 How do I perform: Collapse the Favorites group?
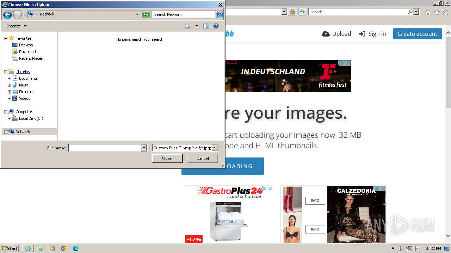point(6,38)
